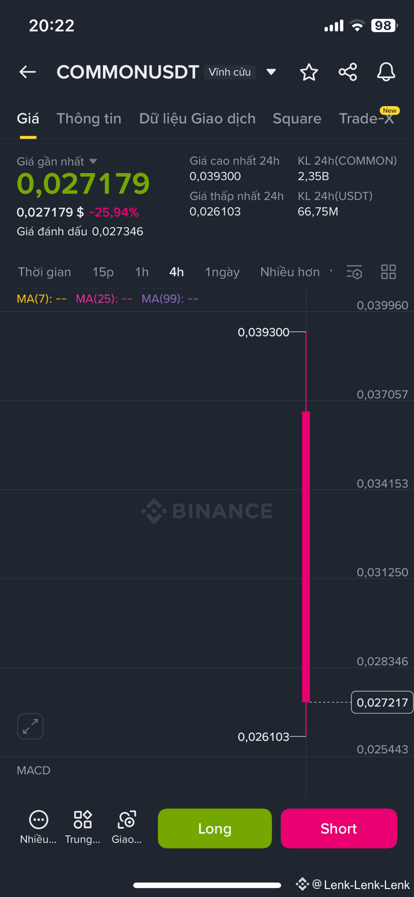Open the share icon
This screenshot has height=897, width=414.
tap(347, 72)
